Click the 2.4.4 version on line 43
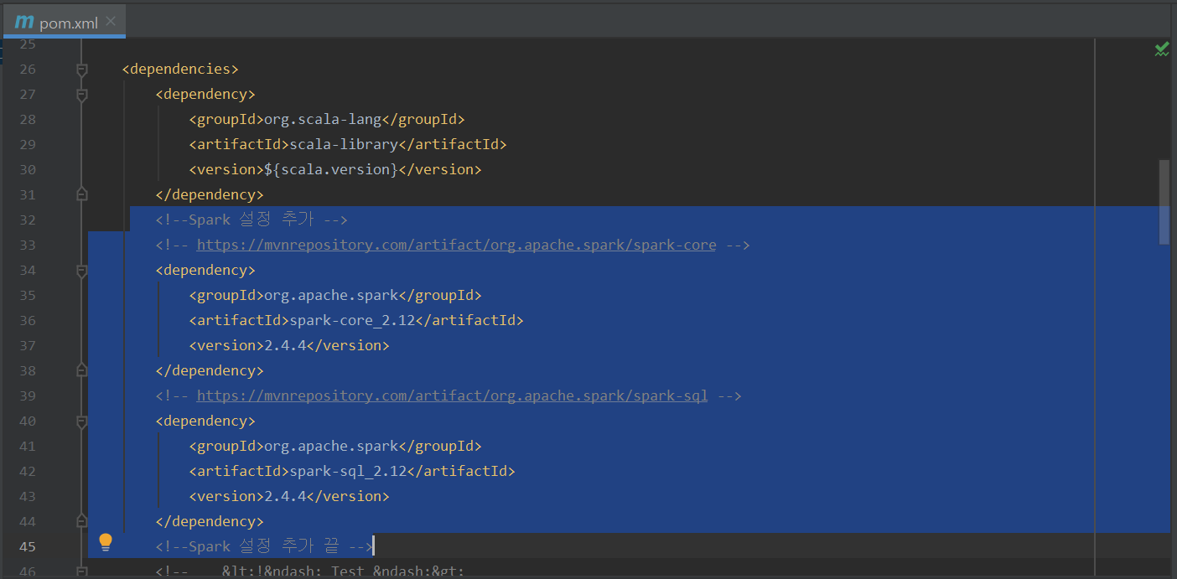This screenshot has height=579, width=1177. point(285,497)
